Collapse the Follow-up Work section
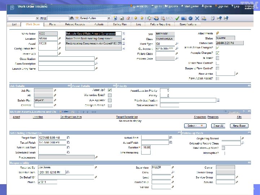 click(249, 133)
